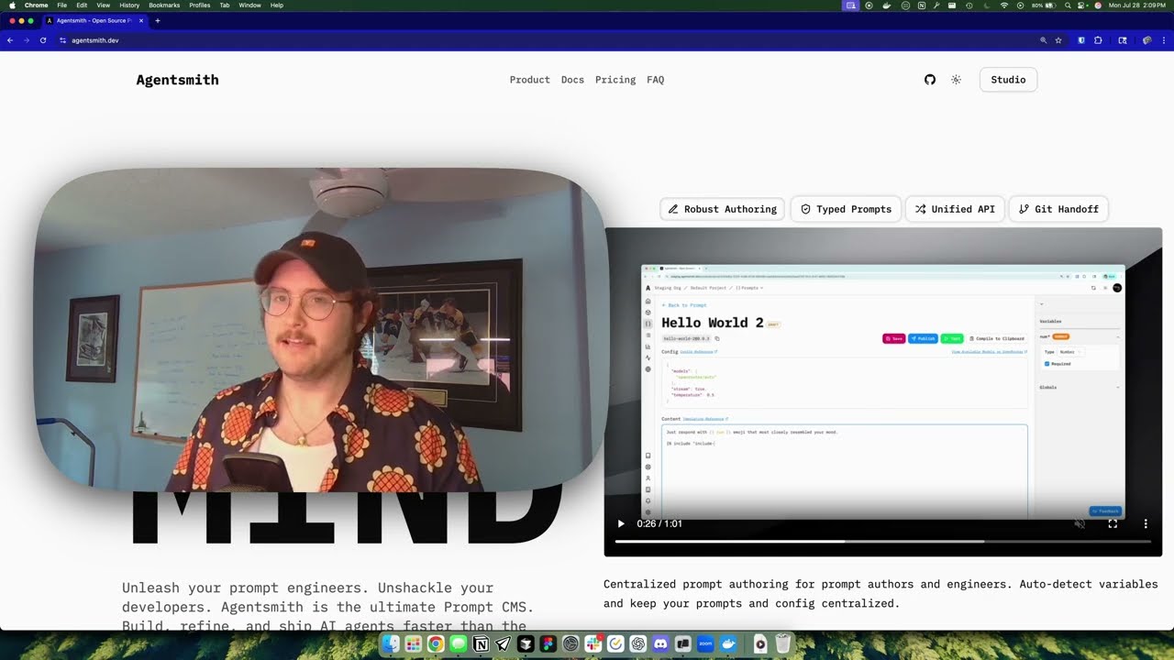Open the Product nav link
The height and width of the screenshot is (660, 1174).
[530, 80]
